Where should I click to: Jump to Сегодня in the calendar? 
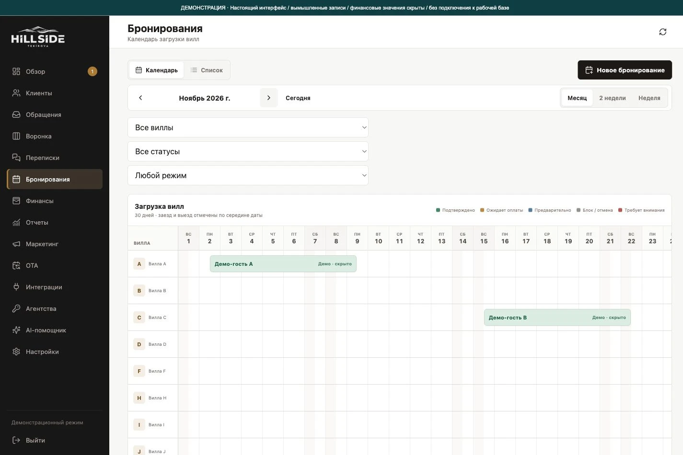click(298, 98)
